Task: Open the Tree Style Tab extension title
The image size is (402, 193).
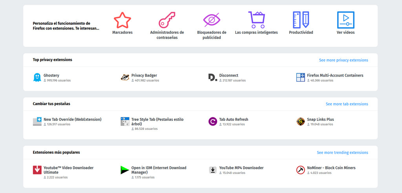Action: pyautogui.click(x=157, y=122)
